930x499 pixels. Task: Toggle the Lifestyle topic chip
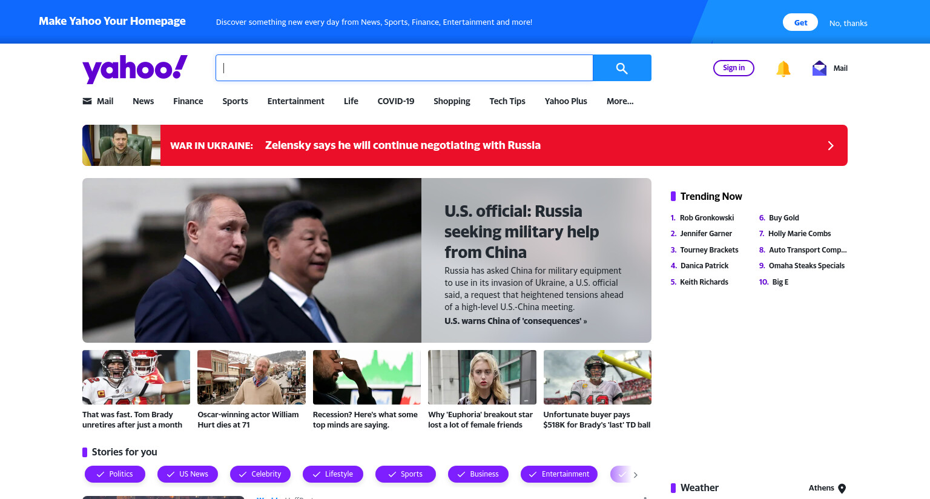pyautogui.click(x=333, y=474)
